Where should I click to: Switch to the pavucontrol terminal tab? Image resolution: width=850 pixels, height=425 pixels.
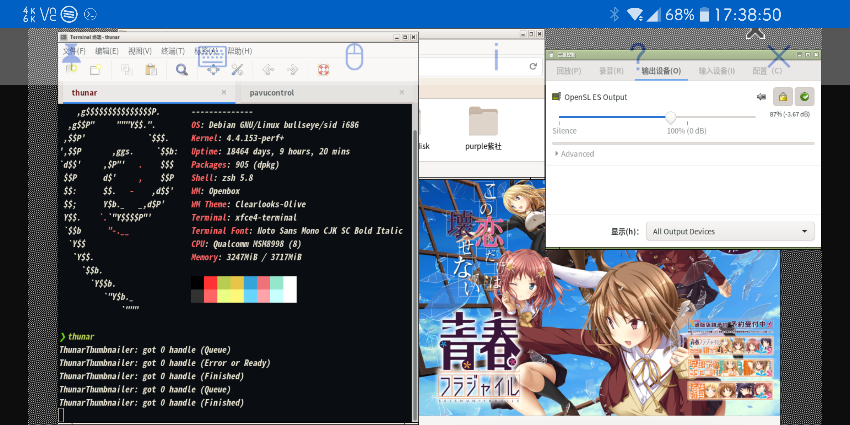pyautogui.click(x=272, y=93)
